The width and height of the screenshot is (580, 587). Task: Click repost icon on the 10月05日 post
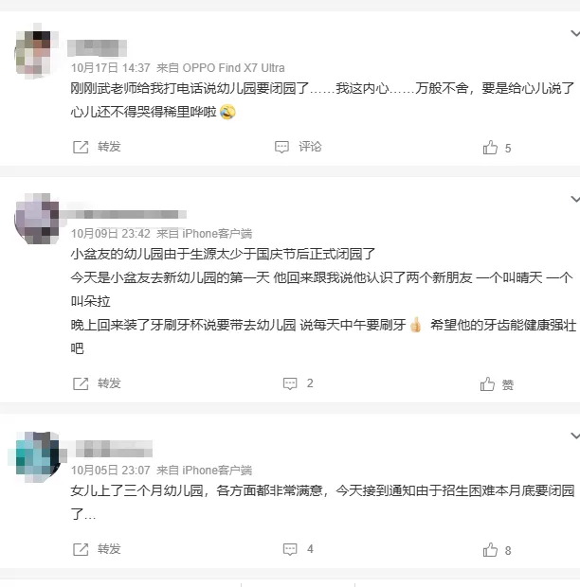coord(81,549)
